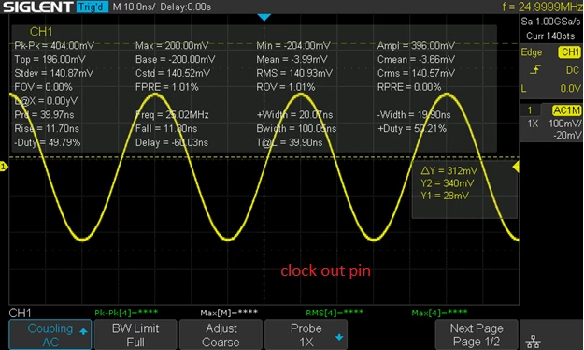Click the trigger position marker triangle

264,17
